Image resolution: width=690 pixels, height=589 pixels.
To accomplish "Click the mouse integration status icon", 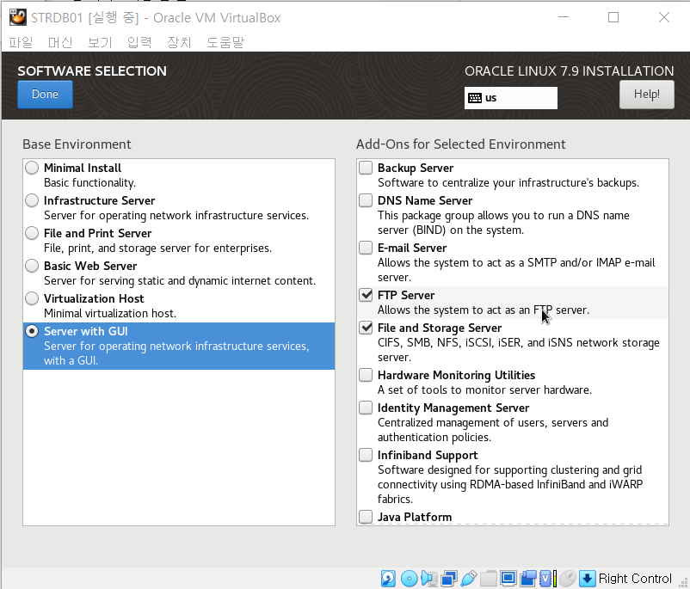I will coord(568,579).
